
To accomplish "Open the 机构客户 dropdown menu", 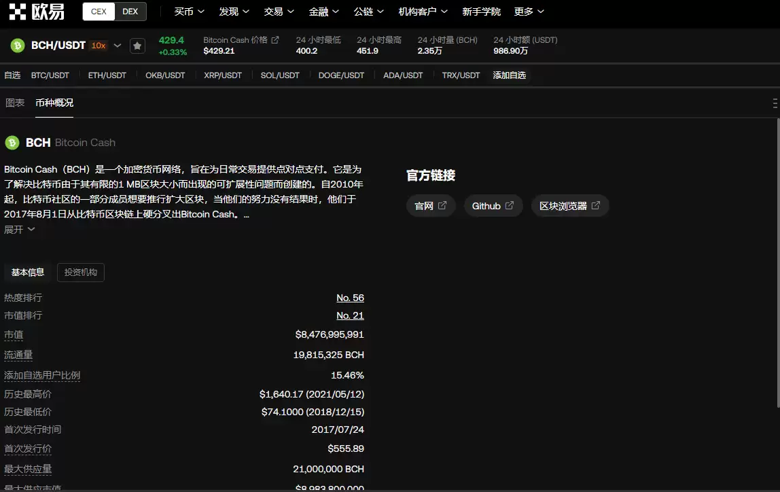I will 423,12.
